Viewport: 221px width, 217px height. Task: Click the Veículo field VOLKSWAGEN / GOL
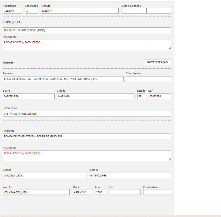[x=36, y=192]
